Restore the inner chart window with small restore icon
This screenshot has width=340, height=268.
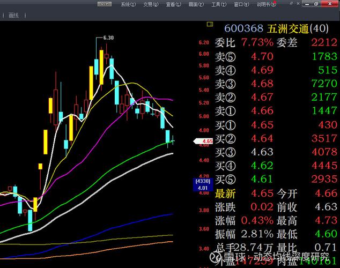point(291,3)
